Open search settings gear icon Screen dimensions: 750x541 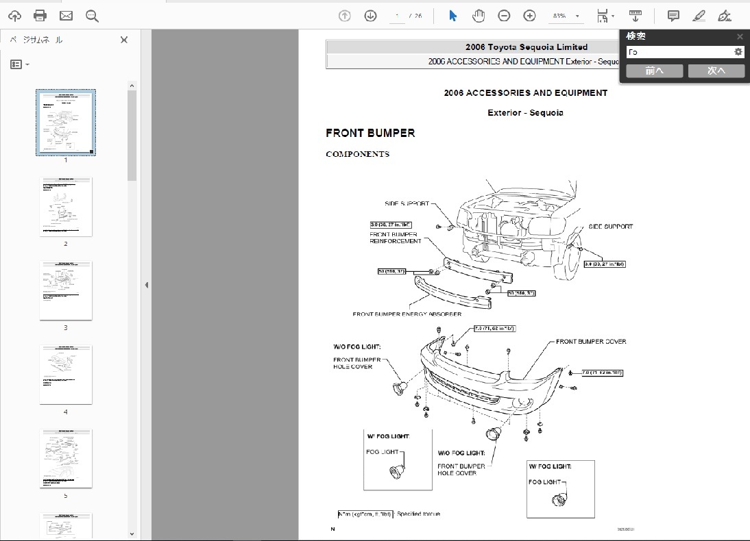click(x=738, y=51)
